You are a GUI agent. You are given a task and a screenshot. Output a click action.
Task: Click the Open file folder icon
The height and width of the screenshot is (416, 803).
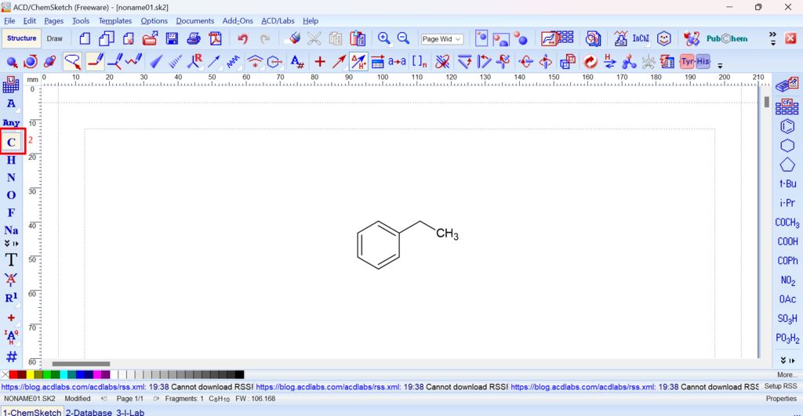150,38
